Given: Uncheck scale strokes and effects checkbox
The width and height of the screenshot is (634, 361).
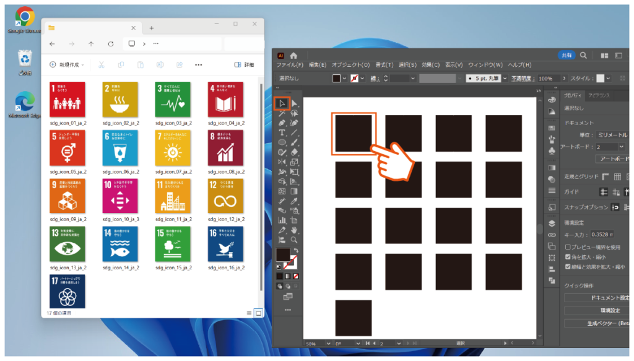Looking at the screenshot, I should pos(568,266).
